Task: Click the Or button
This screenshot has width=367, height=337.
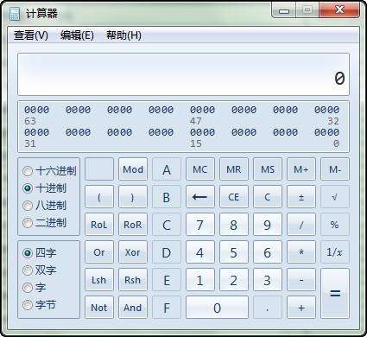Action: tap(99, 252)
